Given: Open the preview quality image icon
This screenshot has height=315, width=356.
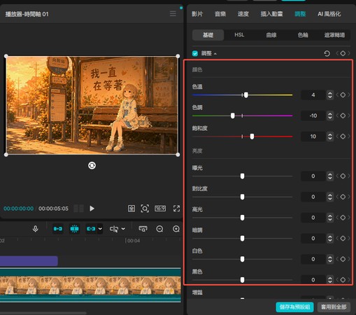Looking at the screenshot, I should [x=131, y=209].
